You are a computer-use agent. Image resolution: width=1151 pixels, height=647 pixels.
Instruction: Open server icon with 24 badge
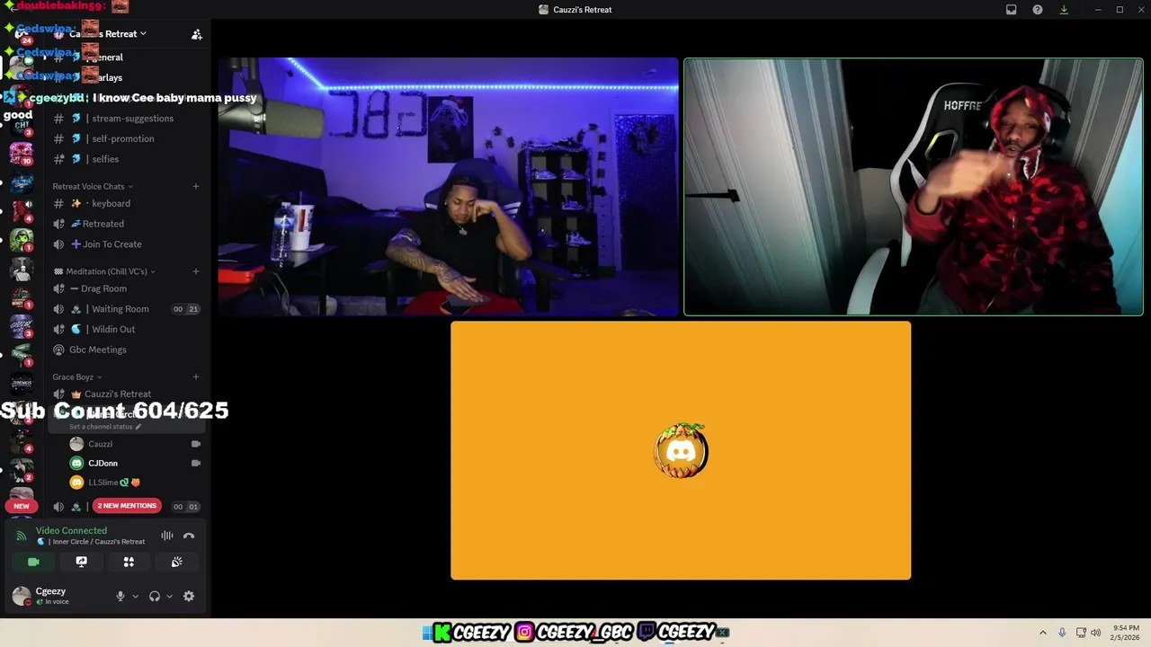[x=22, y=34]
